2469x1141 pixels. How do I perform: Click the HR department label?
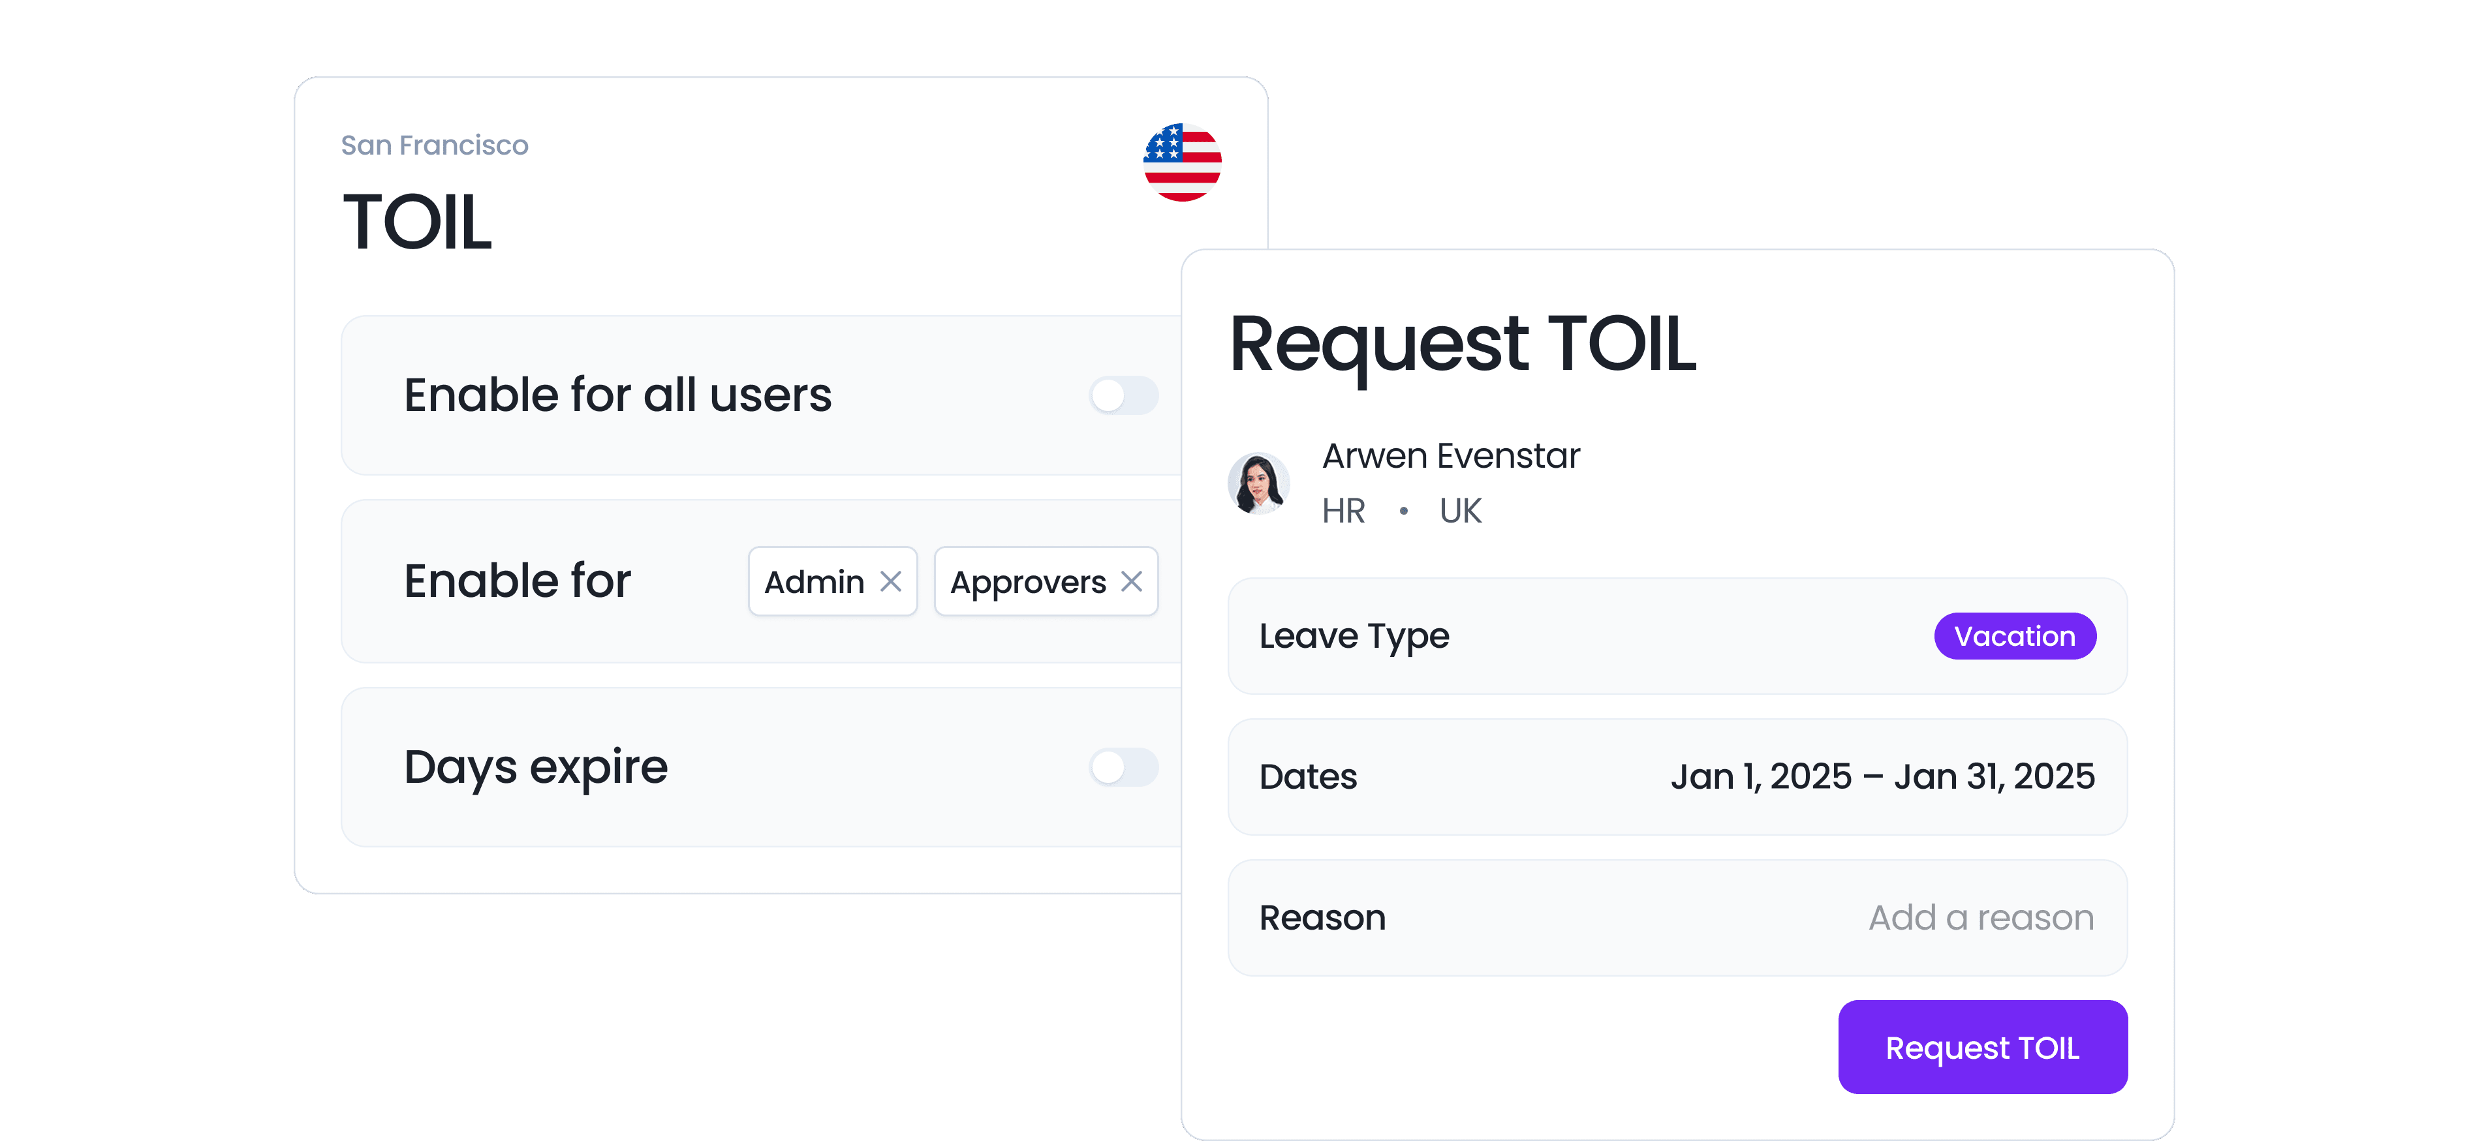pos(1344,511)
